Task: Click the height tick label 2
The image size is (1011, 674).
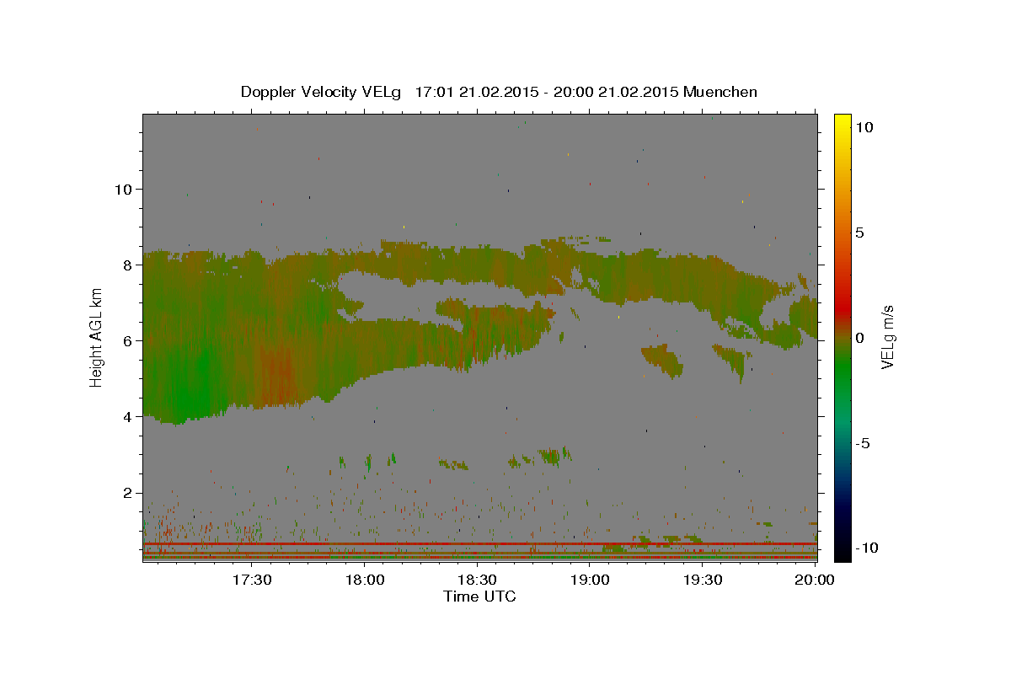Action: tap(128, 493)
